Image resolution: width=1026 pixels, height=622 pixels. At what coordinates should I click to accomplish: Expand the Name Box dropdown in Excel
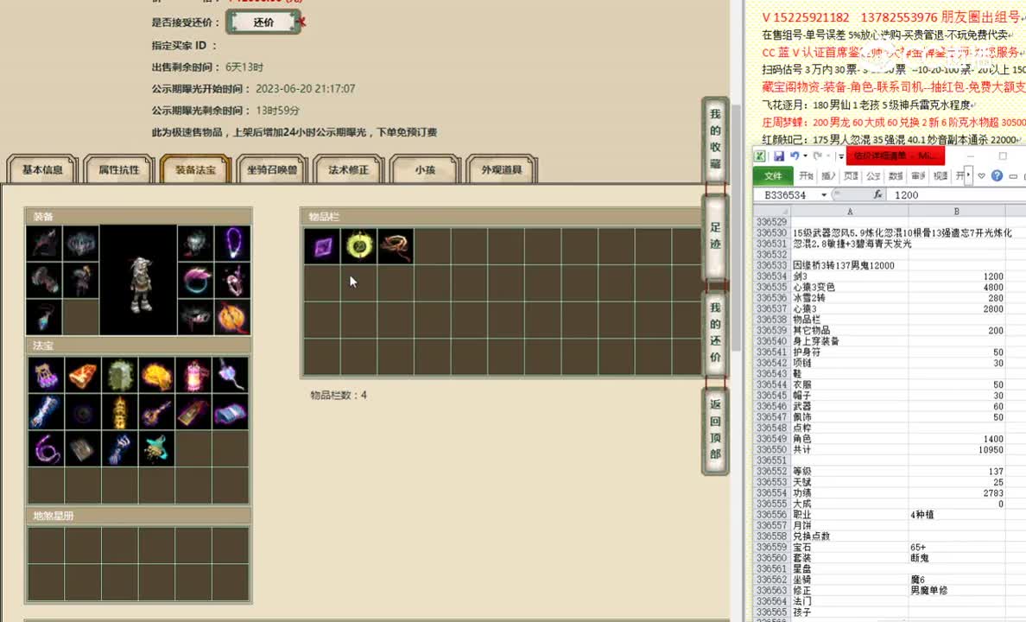pyautogui.click(x=823, y=195)
